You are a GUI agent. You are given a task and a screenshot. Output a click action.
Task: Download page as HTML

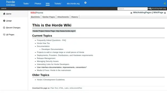61,88
